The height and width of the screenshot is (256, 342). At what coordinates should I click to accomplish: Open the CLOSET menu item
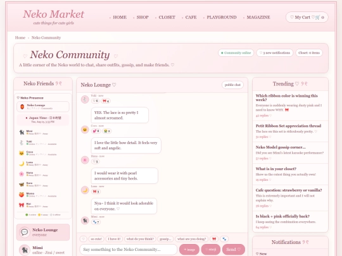pyautogui.click(x=167, y=17)
